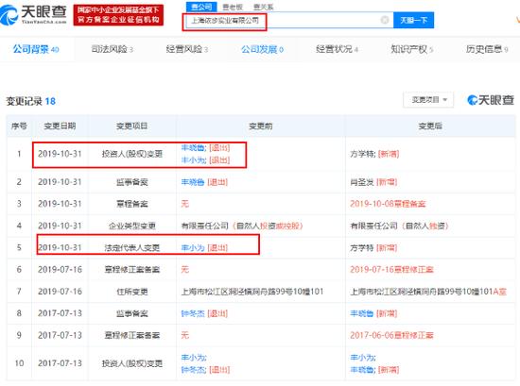The width and height of the screenshot is (520, 386).
Task: Select the 公司背景 tab
Action: [x=36, y=49]
